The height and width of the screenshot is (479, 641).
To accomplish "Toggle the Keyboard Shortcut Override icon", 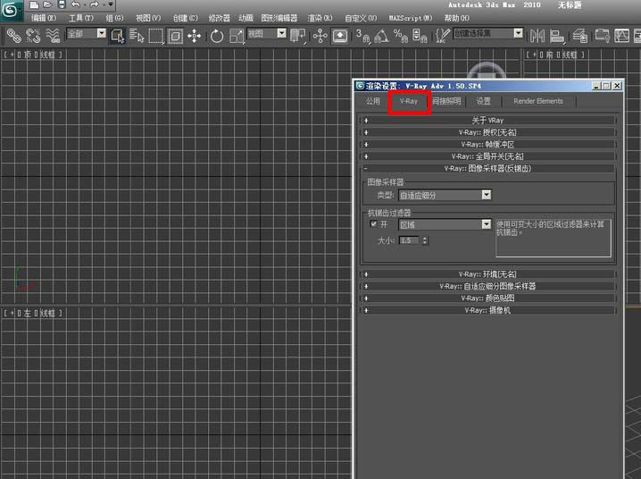I will [x=340, y=36].
